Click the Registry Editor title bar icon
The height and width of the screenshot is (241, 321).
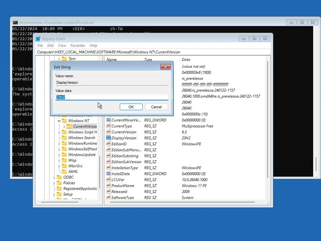[38, 39]
